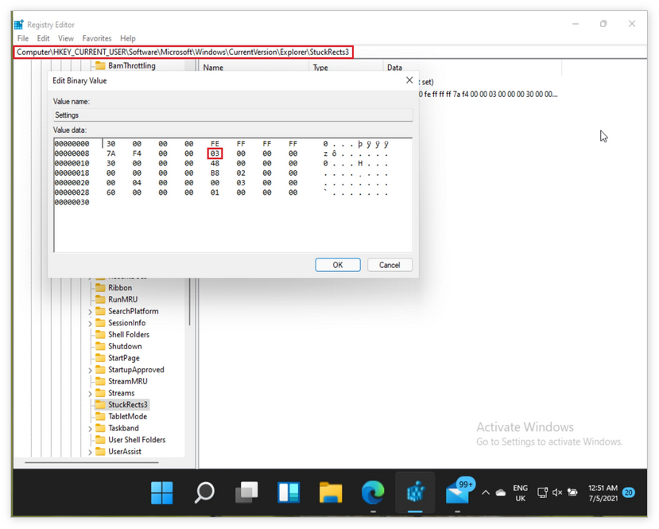Select the StuckRects3 key in tree
Image resolution: width=659 pixels, height=529 pixels.
[x=128, y=405]
